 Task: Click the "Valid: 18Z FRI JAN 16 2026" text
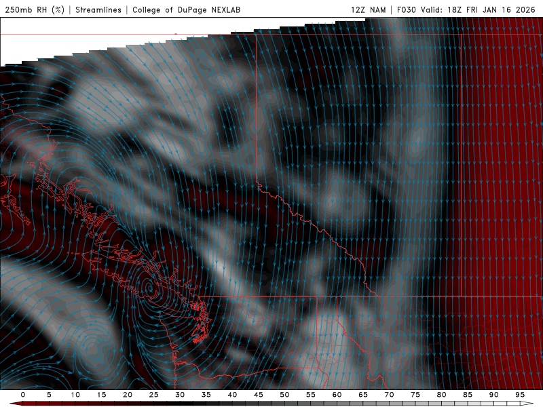point(478,9)
